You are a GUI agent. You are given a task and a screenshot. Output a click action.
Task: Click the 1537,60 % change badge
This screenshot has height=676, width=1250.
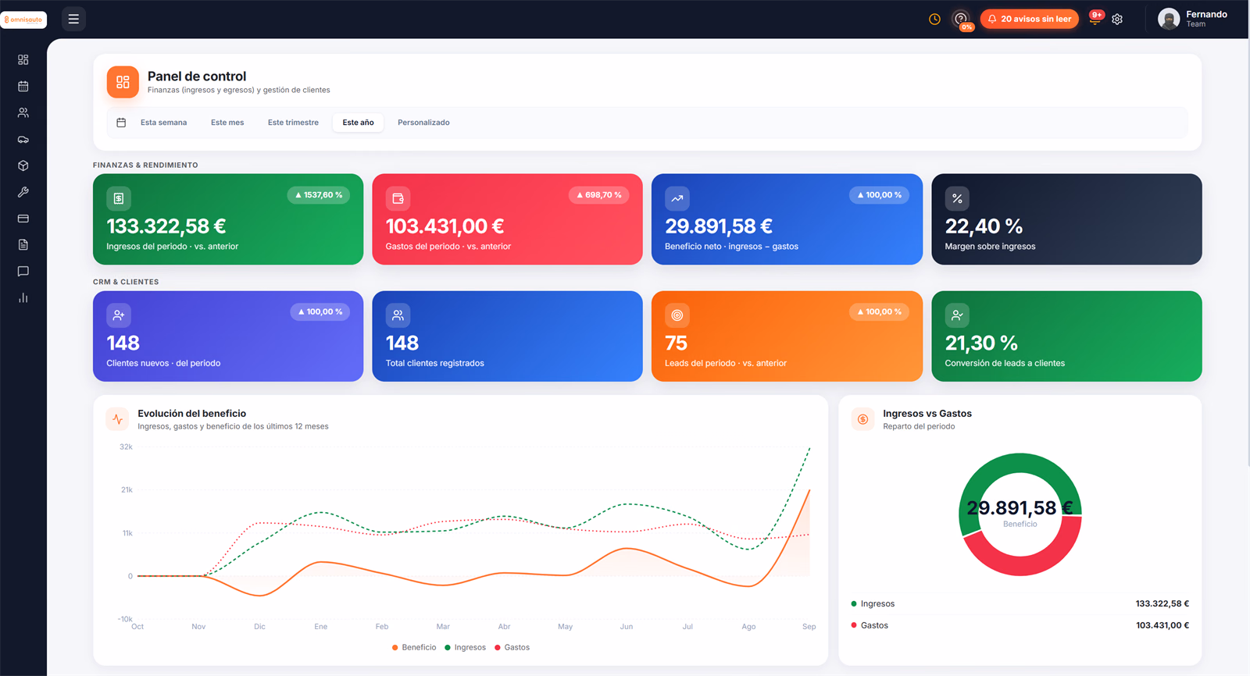(x=319, y=195)
